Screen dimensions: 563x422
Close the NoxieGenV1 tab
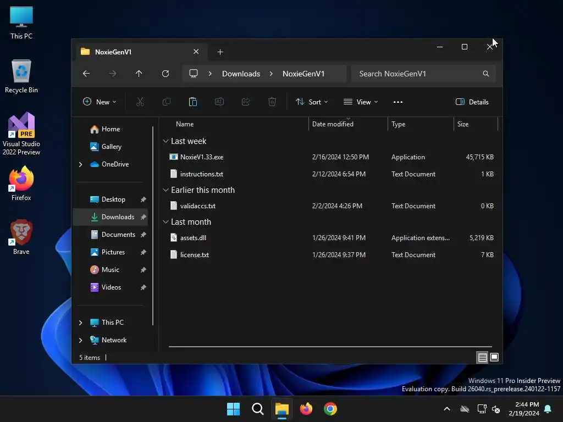(196, 52)
